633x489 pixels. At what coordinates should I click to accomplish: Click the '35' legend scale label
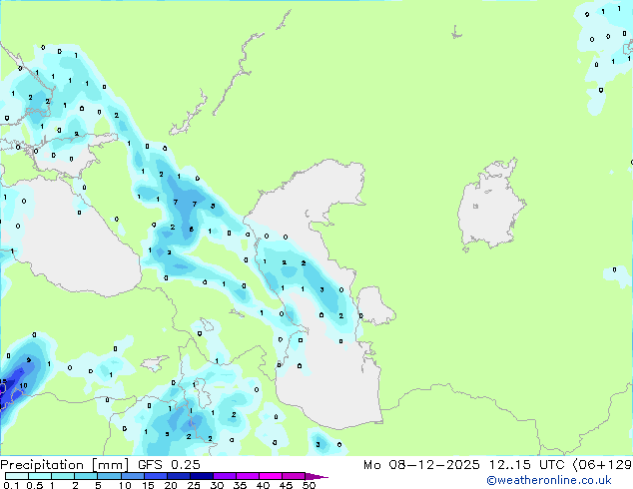coord(240,485)
